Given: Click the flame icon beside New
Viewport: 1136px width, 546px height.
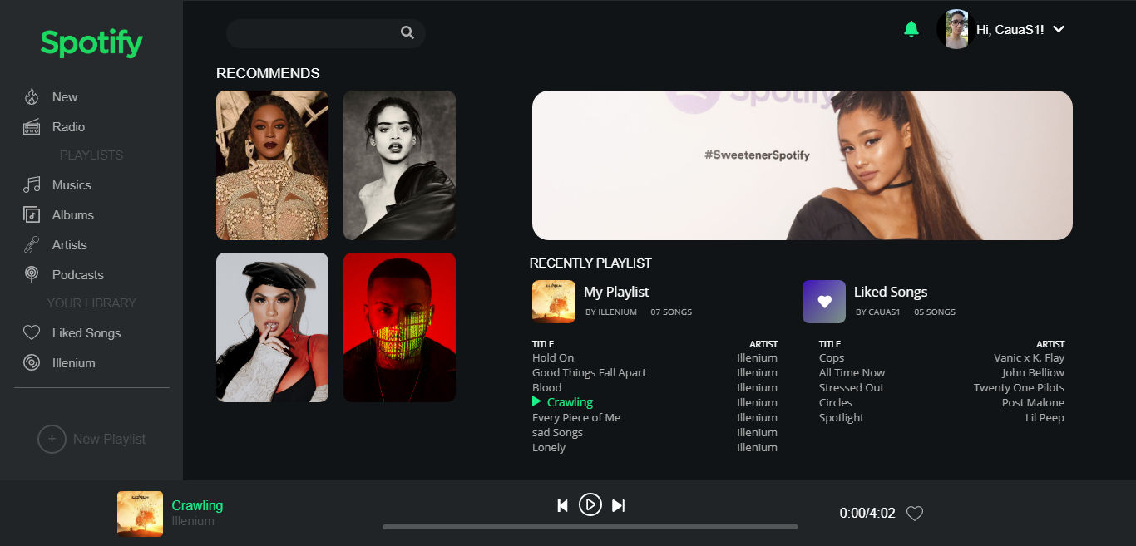Looking at the screenshot, I should 32,97.
